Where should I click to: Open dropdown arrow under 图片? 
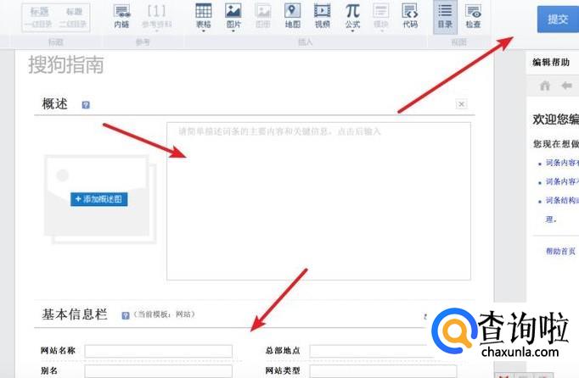[233, 31]
